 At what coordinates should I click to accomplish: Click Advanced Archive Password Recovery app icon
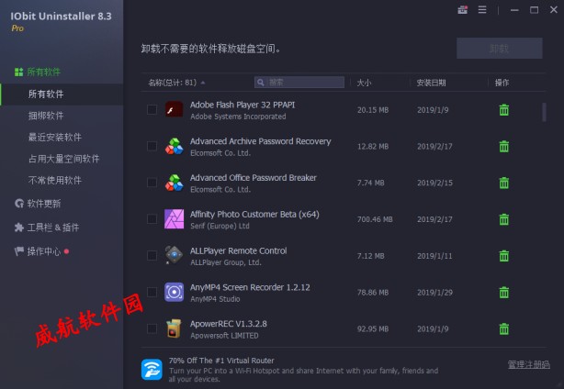tap(175, 146)
